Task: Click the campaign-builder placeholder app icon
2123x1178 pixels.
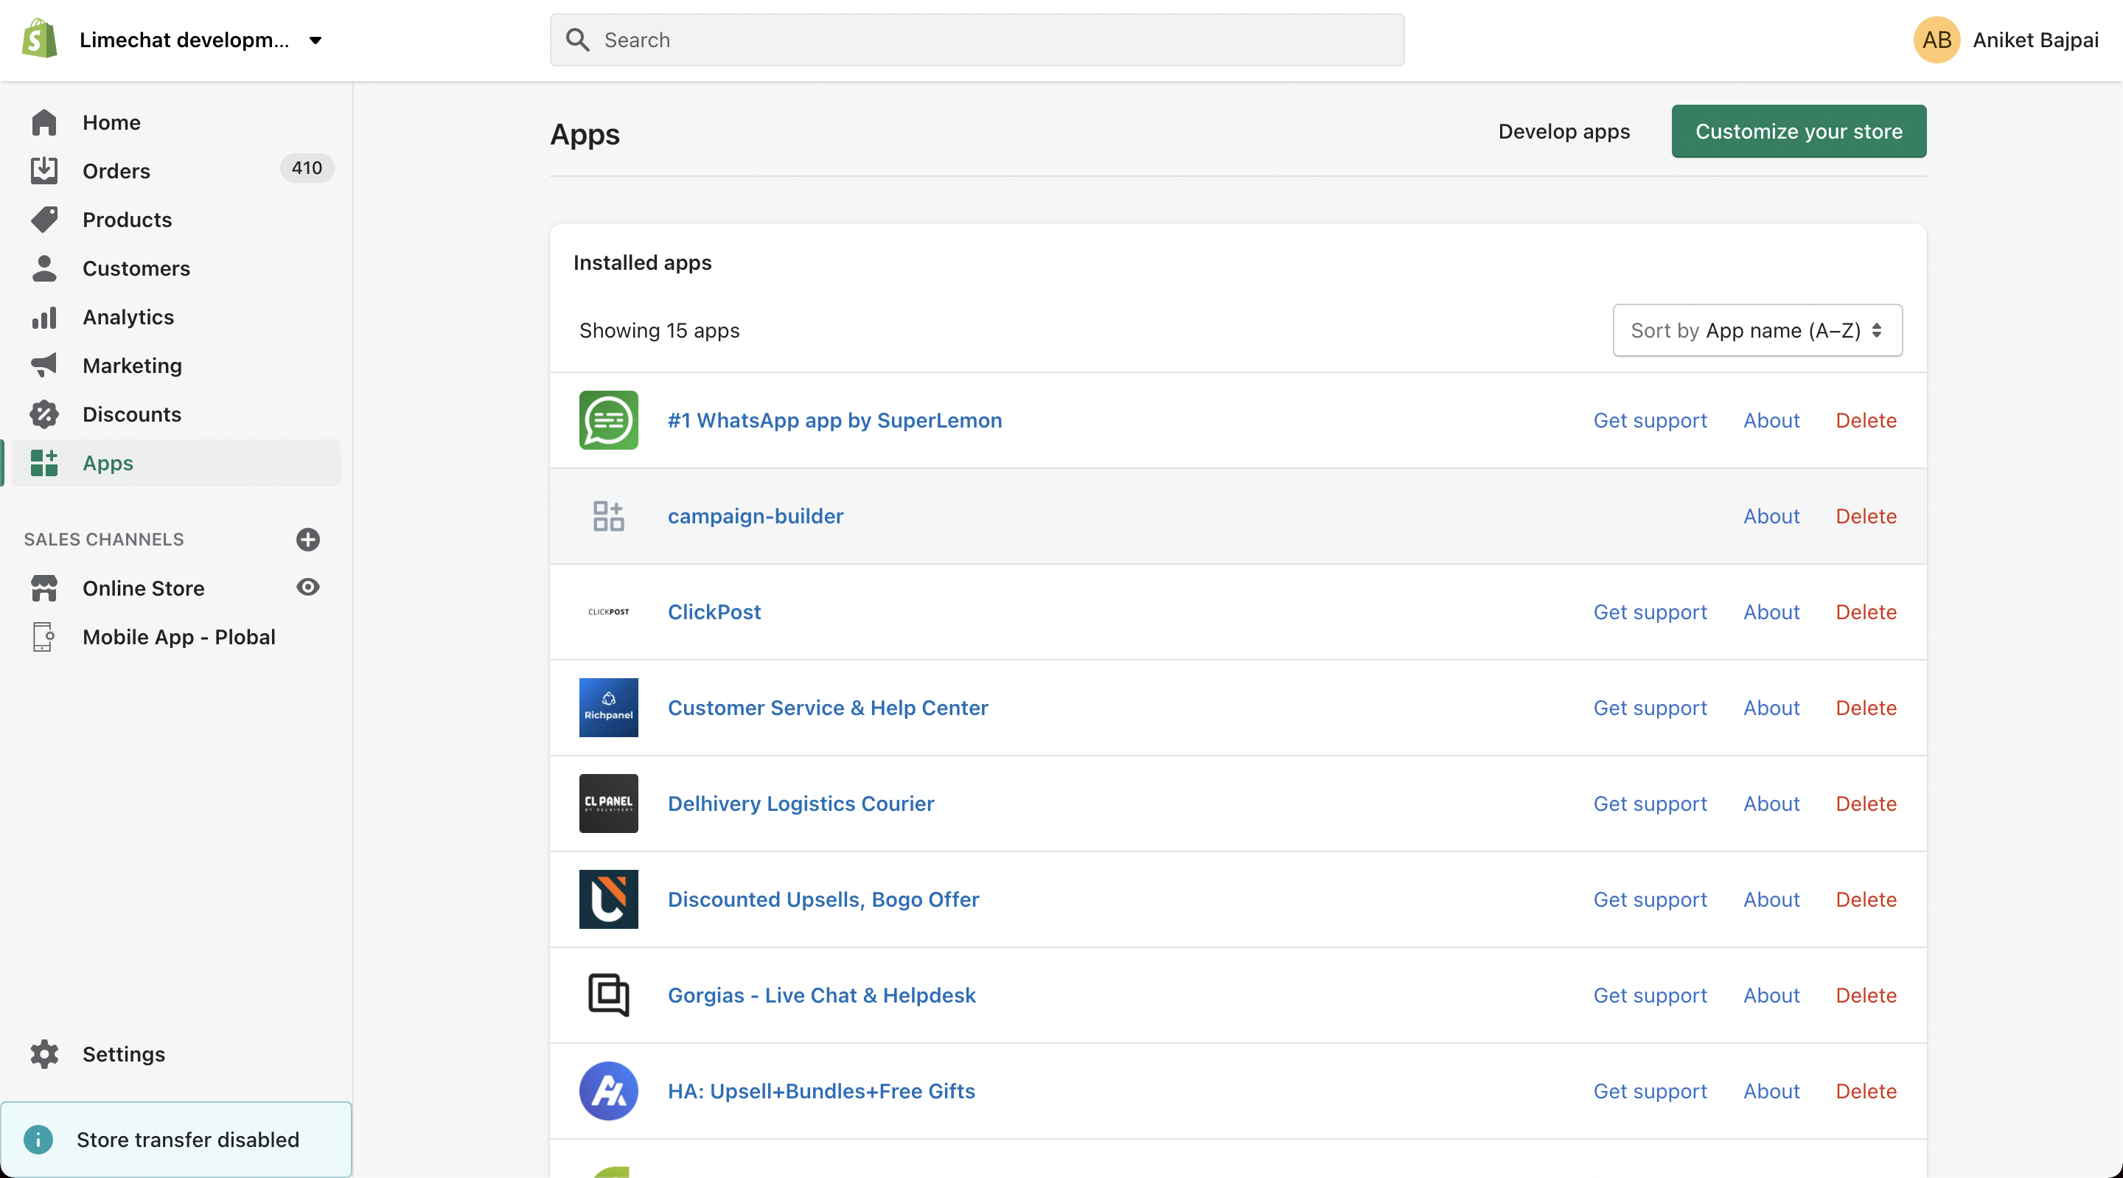Action: point(608,516)
